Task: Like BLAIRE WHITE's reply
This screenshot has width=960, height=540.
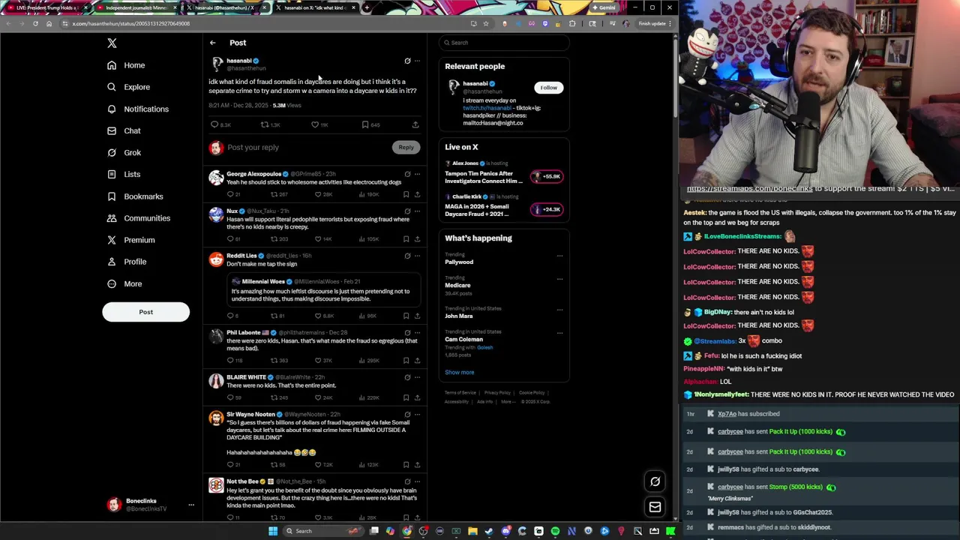Action: pyautogui.click(x=318, y=397)
